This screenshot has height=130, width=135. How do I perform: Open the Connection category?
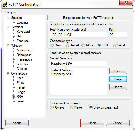coord(19,73)
